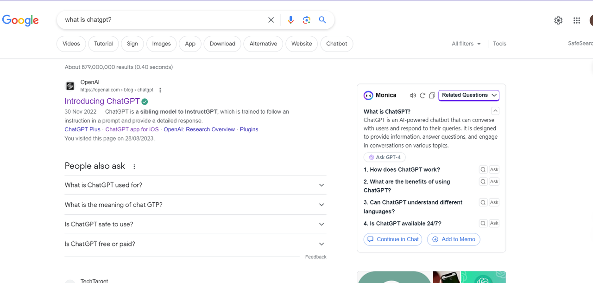Select the Alternative filter chip
The image size is (593, 283).
tap(263, 44)
